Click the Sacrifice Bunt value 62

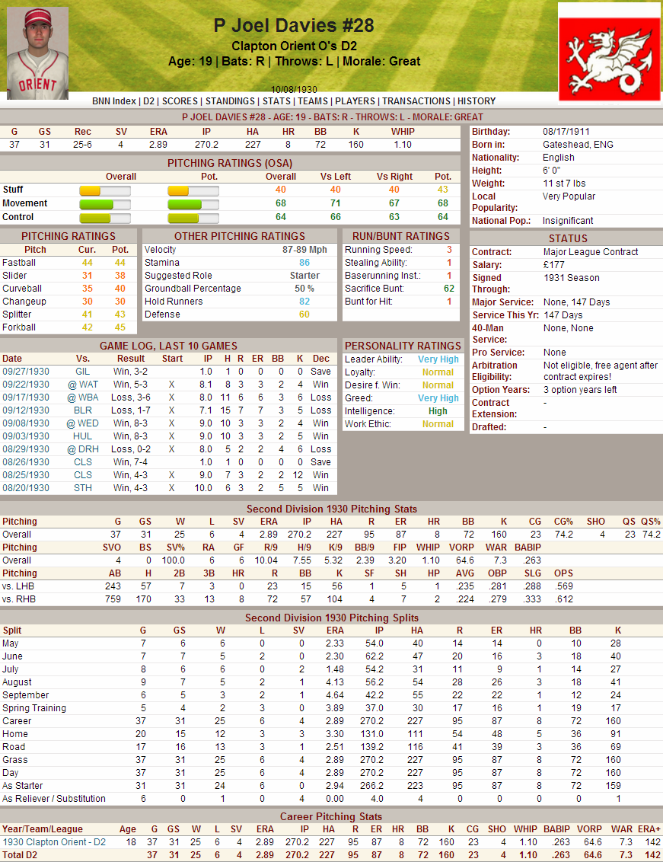[449, 289]
